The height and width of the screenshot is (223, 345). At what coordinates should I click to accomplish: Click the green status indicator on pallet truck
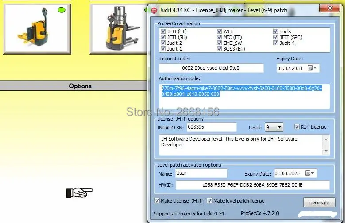pos(62,10)
